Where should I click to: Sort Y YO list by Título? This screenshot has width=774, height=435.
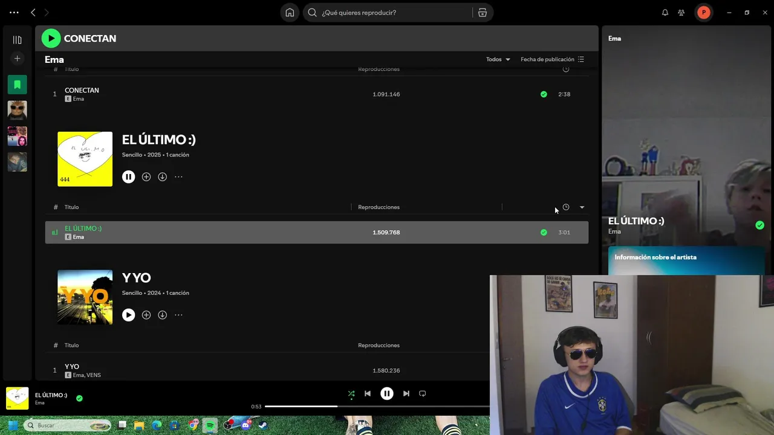point(71,346)
